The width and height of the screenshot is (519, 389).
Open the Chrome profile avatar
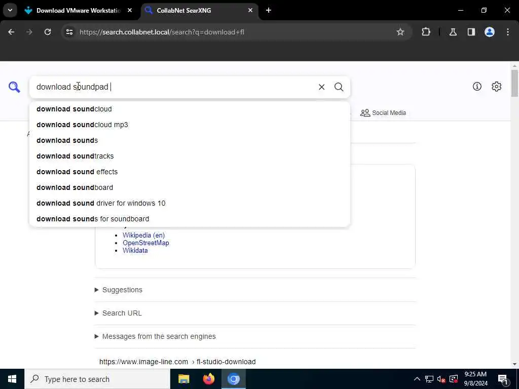[490, 32]
